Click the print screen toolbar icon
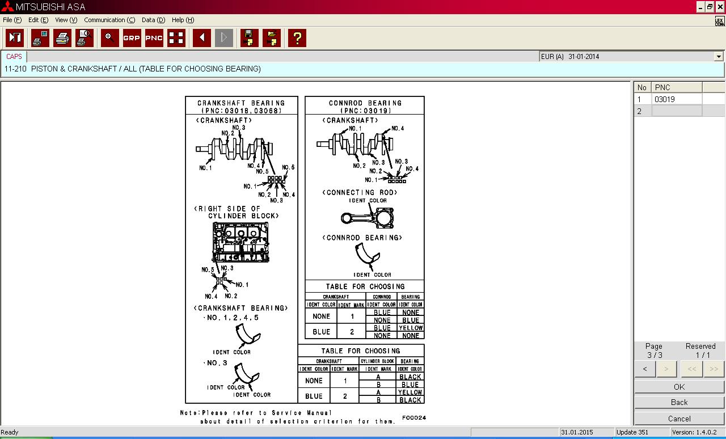 tap(40, 38)
